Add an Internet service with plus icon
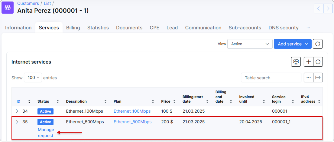This screenshot has width=334, height=142. (308, 62)
